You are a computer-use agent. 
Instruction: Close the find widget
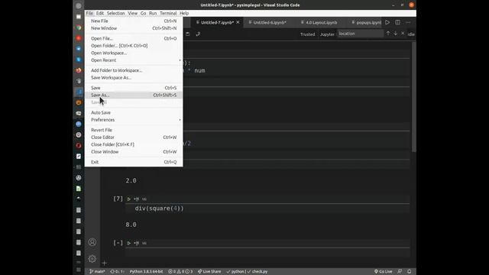pyautogui.click(x=403, y=34)
